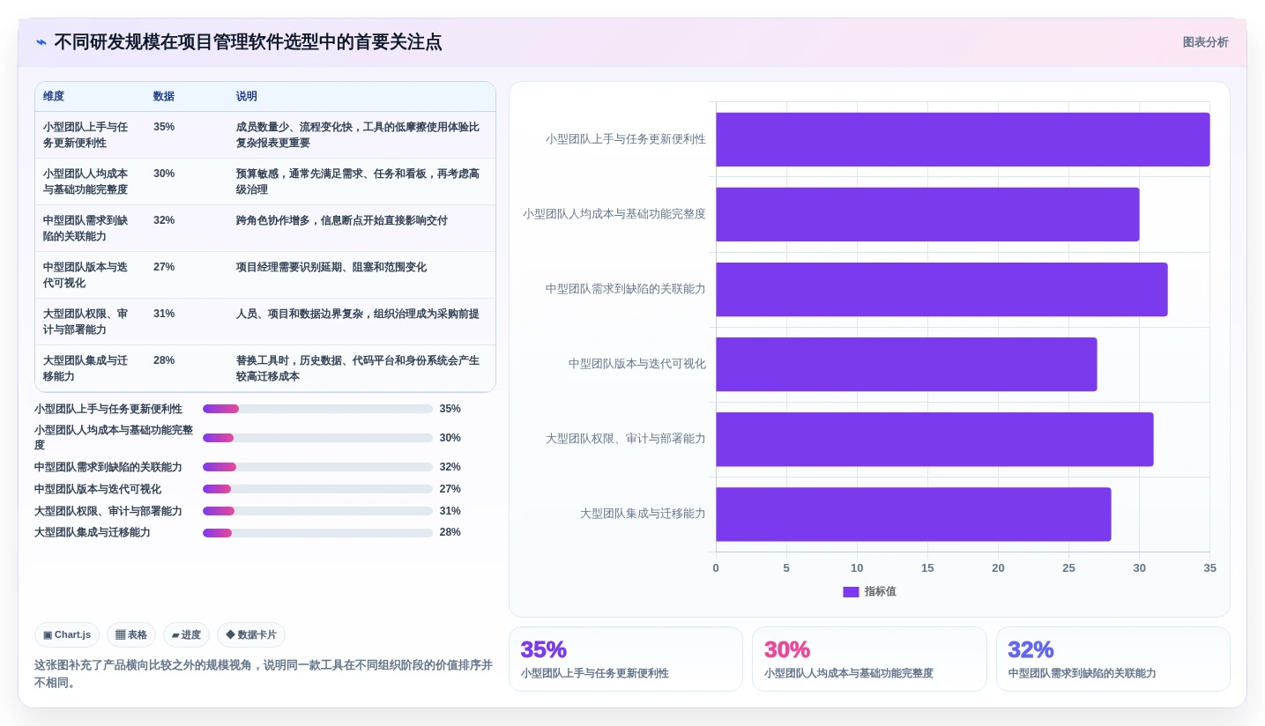Click the 35% data card
This screenshot has height=726, width=1265.
626,659
